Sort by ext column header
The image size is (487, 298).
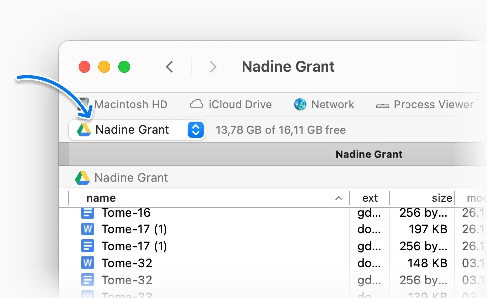click(370, 198)
